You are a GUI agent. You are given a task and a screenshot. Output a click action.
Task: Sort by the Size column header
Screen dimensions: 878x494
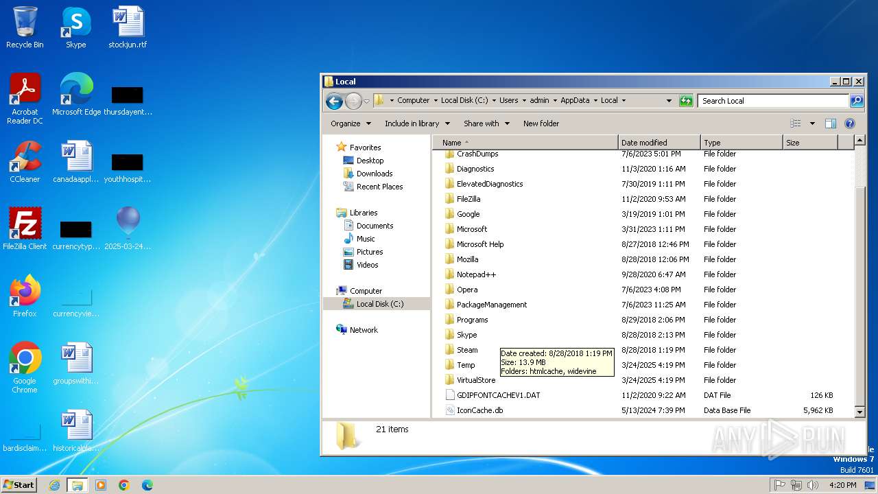point(810,143)
